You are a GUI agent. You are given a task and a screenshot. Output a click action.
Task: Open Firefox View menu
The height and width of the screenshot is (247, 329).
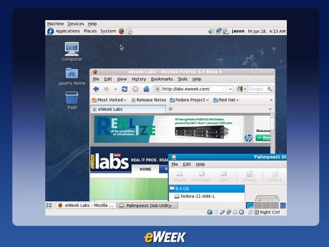122,79
